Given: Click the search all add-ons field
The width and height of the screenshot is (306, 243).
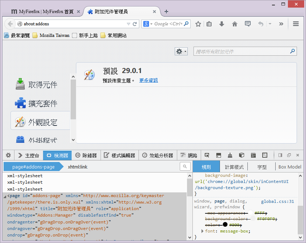Looking at the screenshot, I should click(242, 51).
